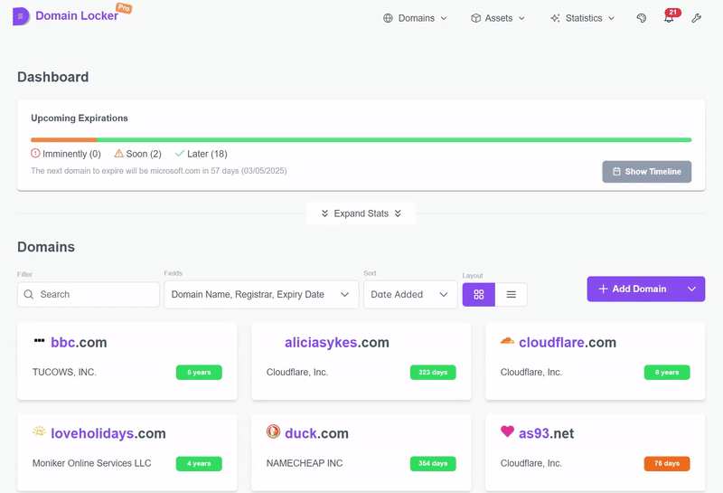Click the upcoming expirations progress bar

point(361,140)
